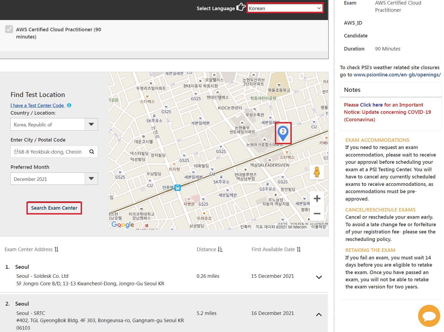Click the '5.2 miles' distance value
The width and height of the screenshot is (444, 332).
coord(207,313)
